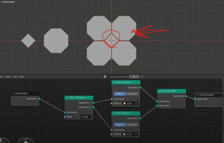Click Group Input Geometry output socket
224x143 pixels.
click(x=39, y=99)
